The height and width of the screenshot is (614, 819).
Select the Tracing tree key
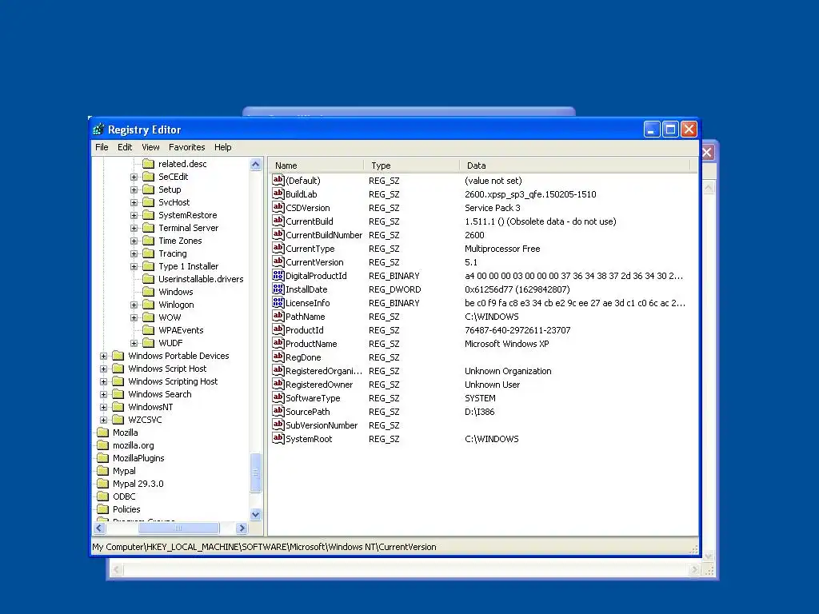[173, 253]
